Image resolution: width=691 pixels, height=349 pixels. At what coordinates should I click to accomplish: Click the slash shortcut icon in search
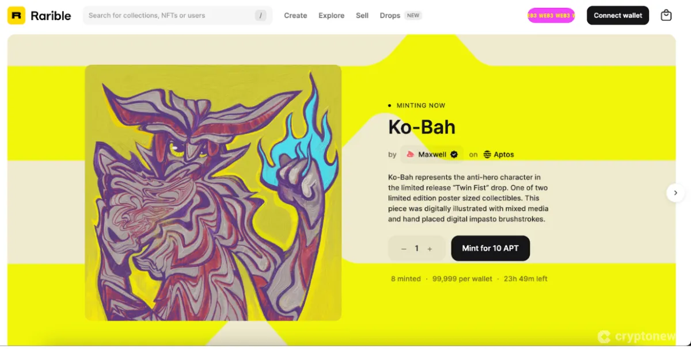pos(260,16)
